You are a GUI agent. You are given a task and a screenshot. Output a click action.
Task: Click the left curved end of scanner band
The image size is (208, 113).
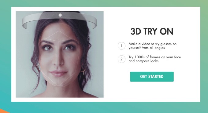click(x=25, y=24)
